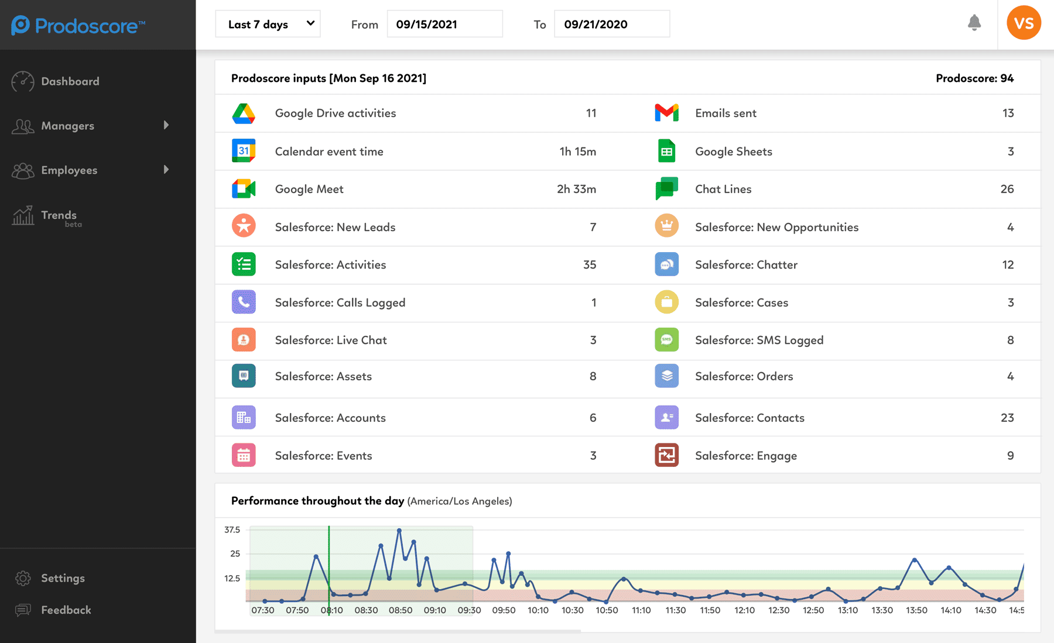Click the Salesforce Engage icon
1054x643 pixels.
pos(666,455)
